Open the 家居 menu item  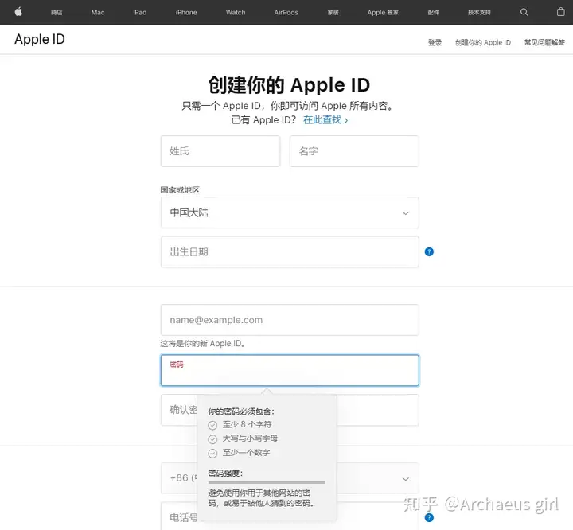point(333,13)
